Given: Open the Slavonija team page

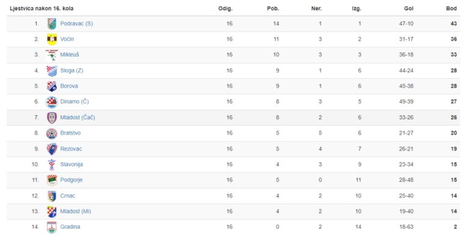Looking at the screenshot, I should coord(71,165).
